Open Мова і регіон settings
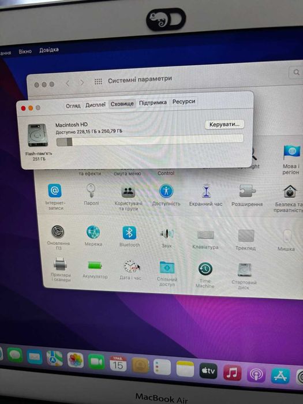The height and width of the screenshot is (404, 303). 291,160
